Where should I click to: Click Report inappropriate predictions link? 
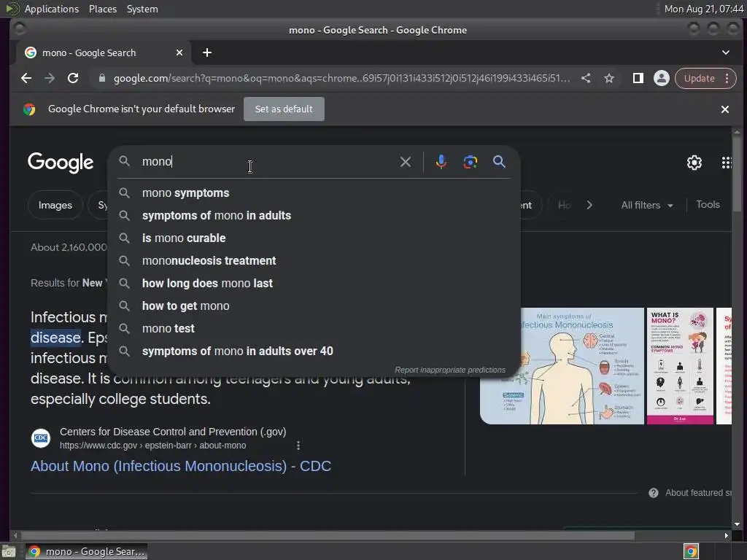point(449,370)
